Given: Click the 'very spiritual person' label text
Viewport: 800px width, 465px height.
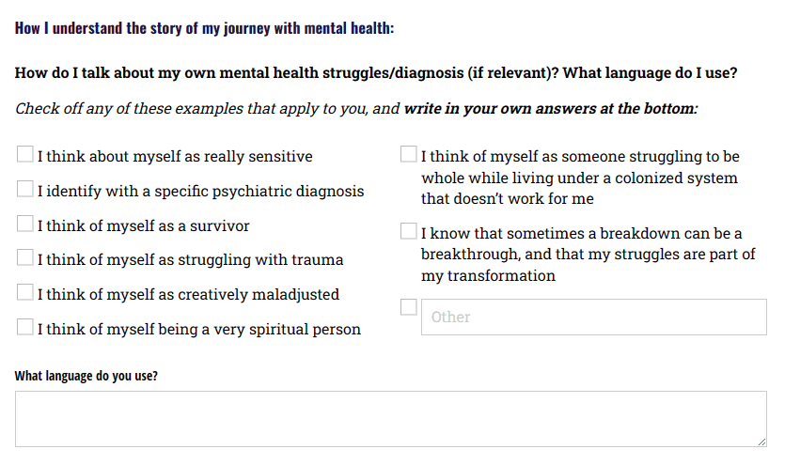Looking at the screenshot, I should [x=198, y=330].
